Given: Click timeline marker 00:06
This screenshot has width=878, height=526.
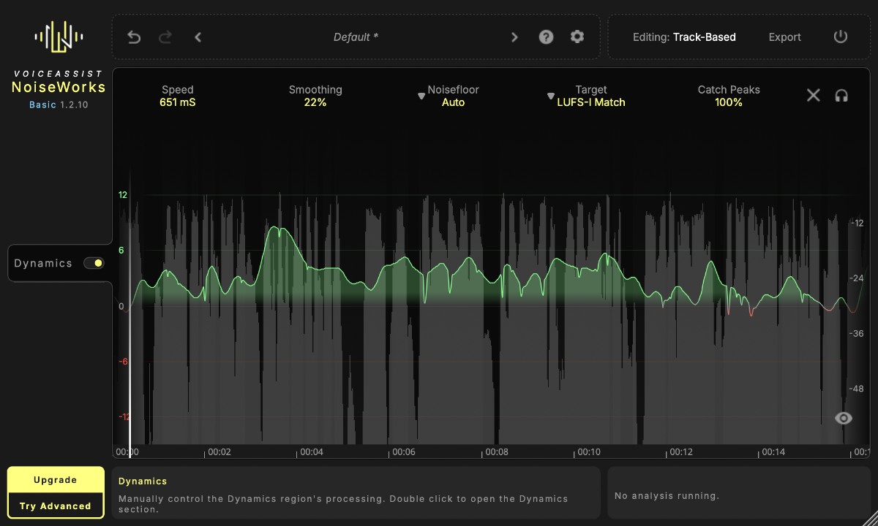Looking at the screenshot, I should tap(404, 452).
